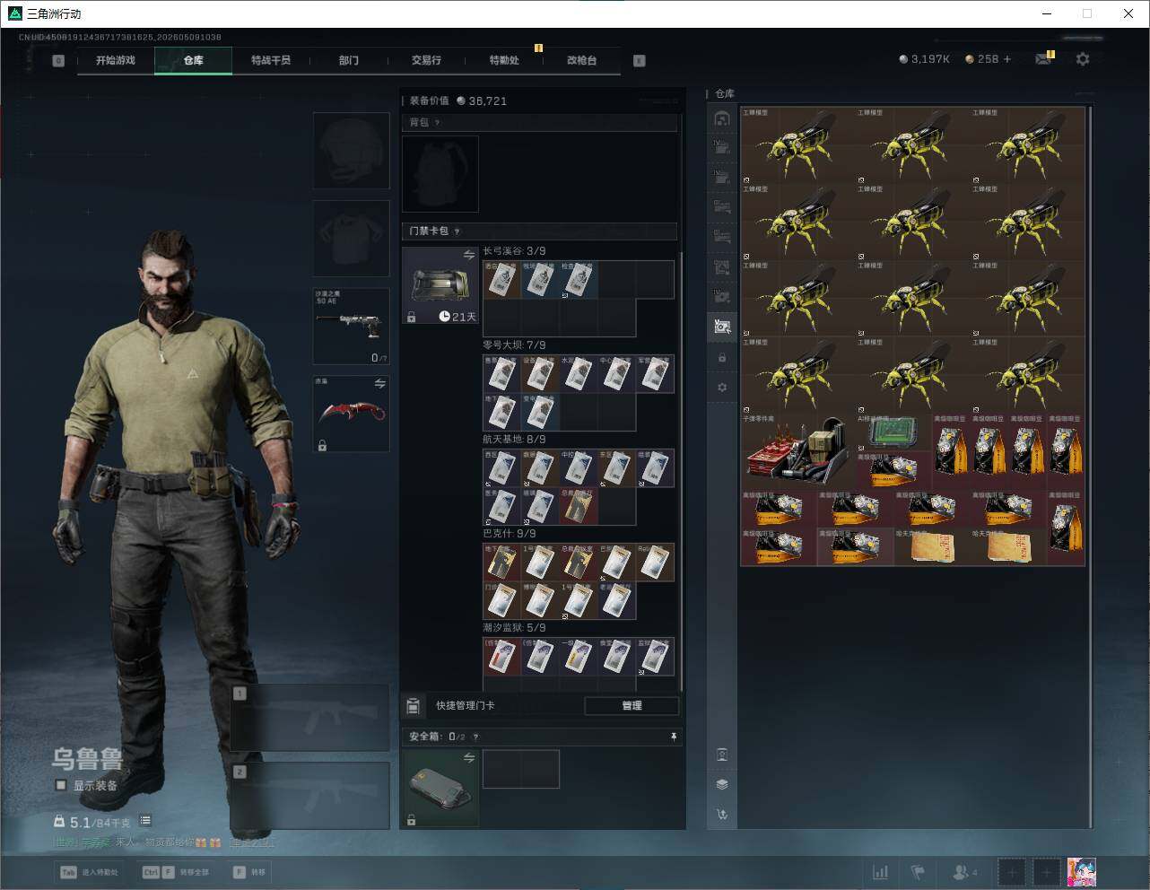Click the flag icon in bottom bar

pyautogui.click(x=918, y=872)
